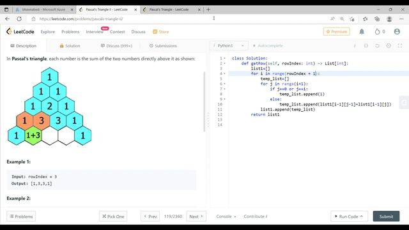The image size is (409, 230).
Task: Click the LeetCode logo
Action: click(x=20, y=31)
